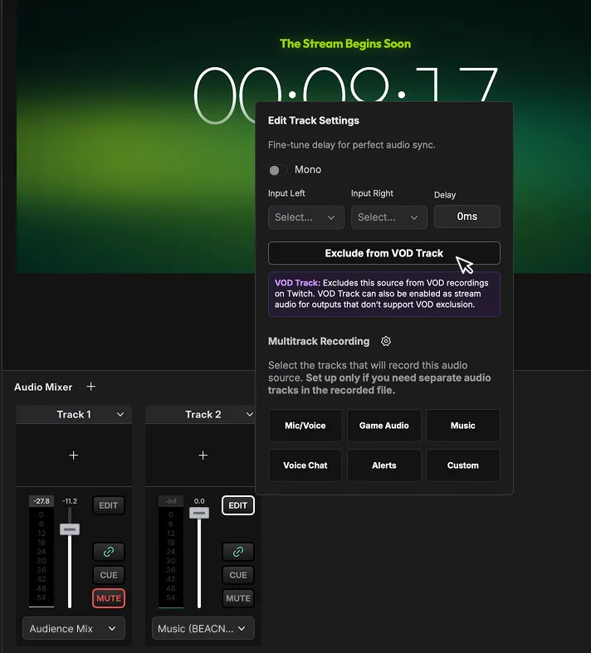Click the -27.8 peak level on Track 1

tap(42, 501)
